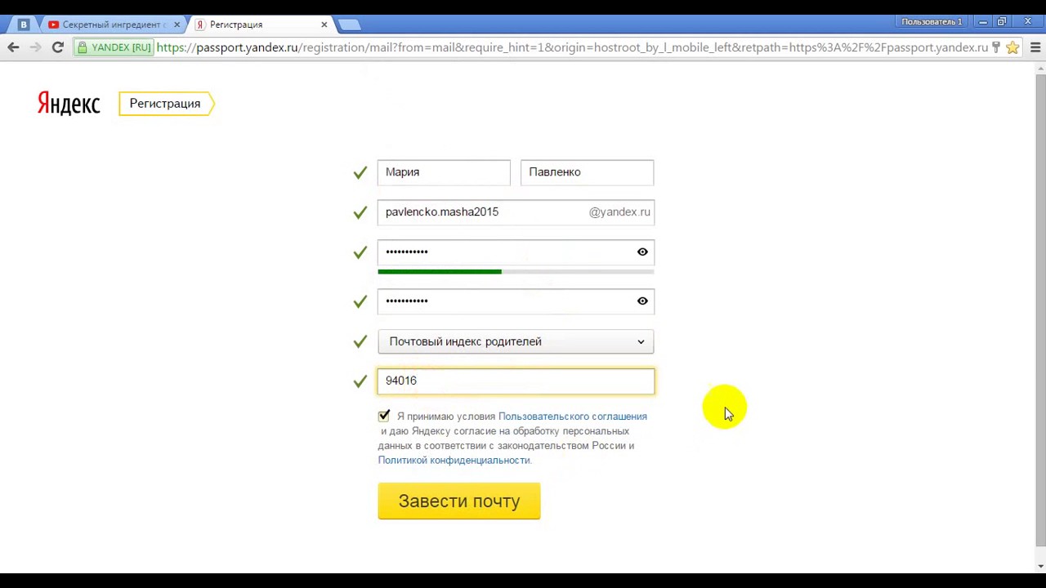This screenshot has width=1046, height=588.
Task: Click the page vertical scrollbar
Action: [1039, 310]
